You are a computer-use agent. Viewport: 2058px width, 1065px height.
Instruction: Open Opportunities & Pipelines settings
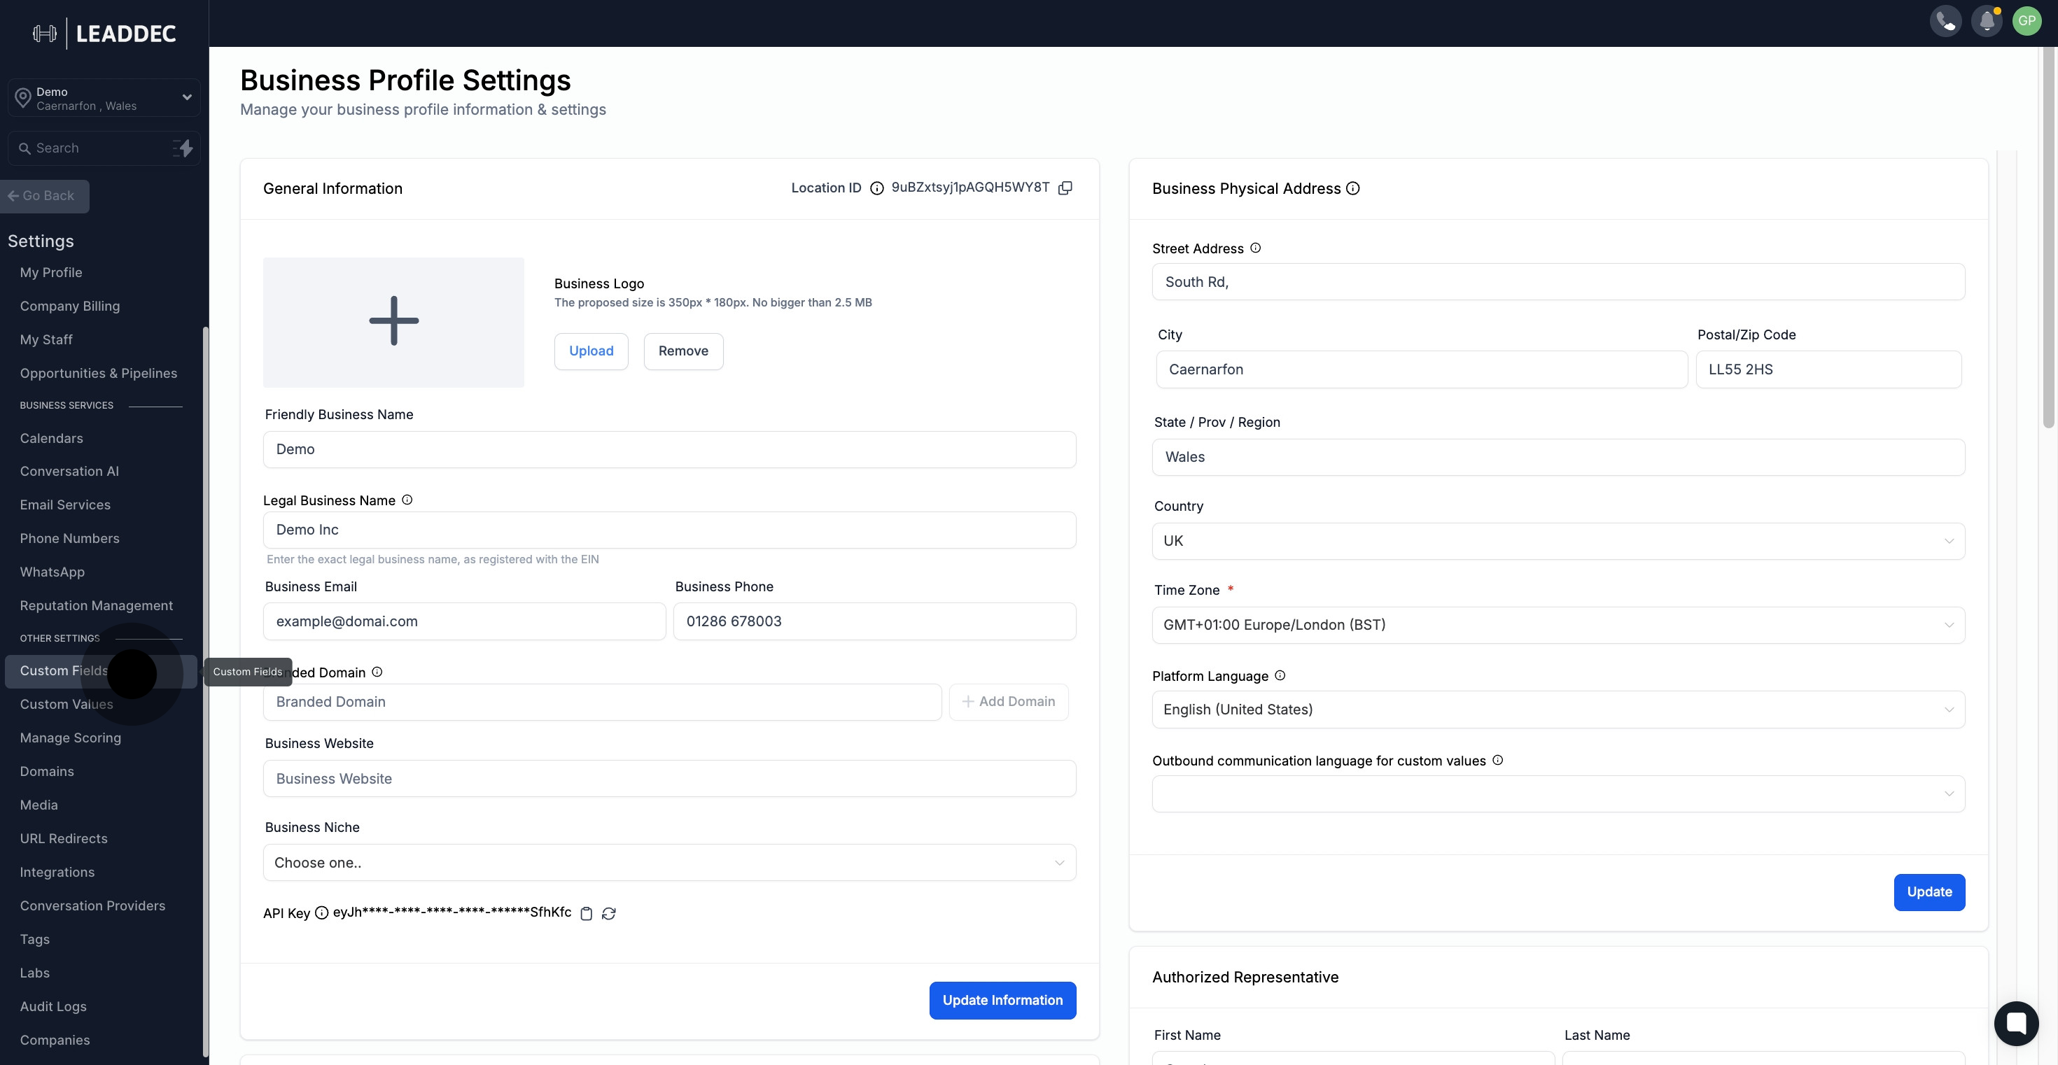click(x=98, y=374)
